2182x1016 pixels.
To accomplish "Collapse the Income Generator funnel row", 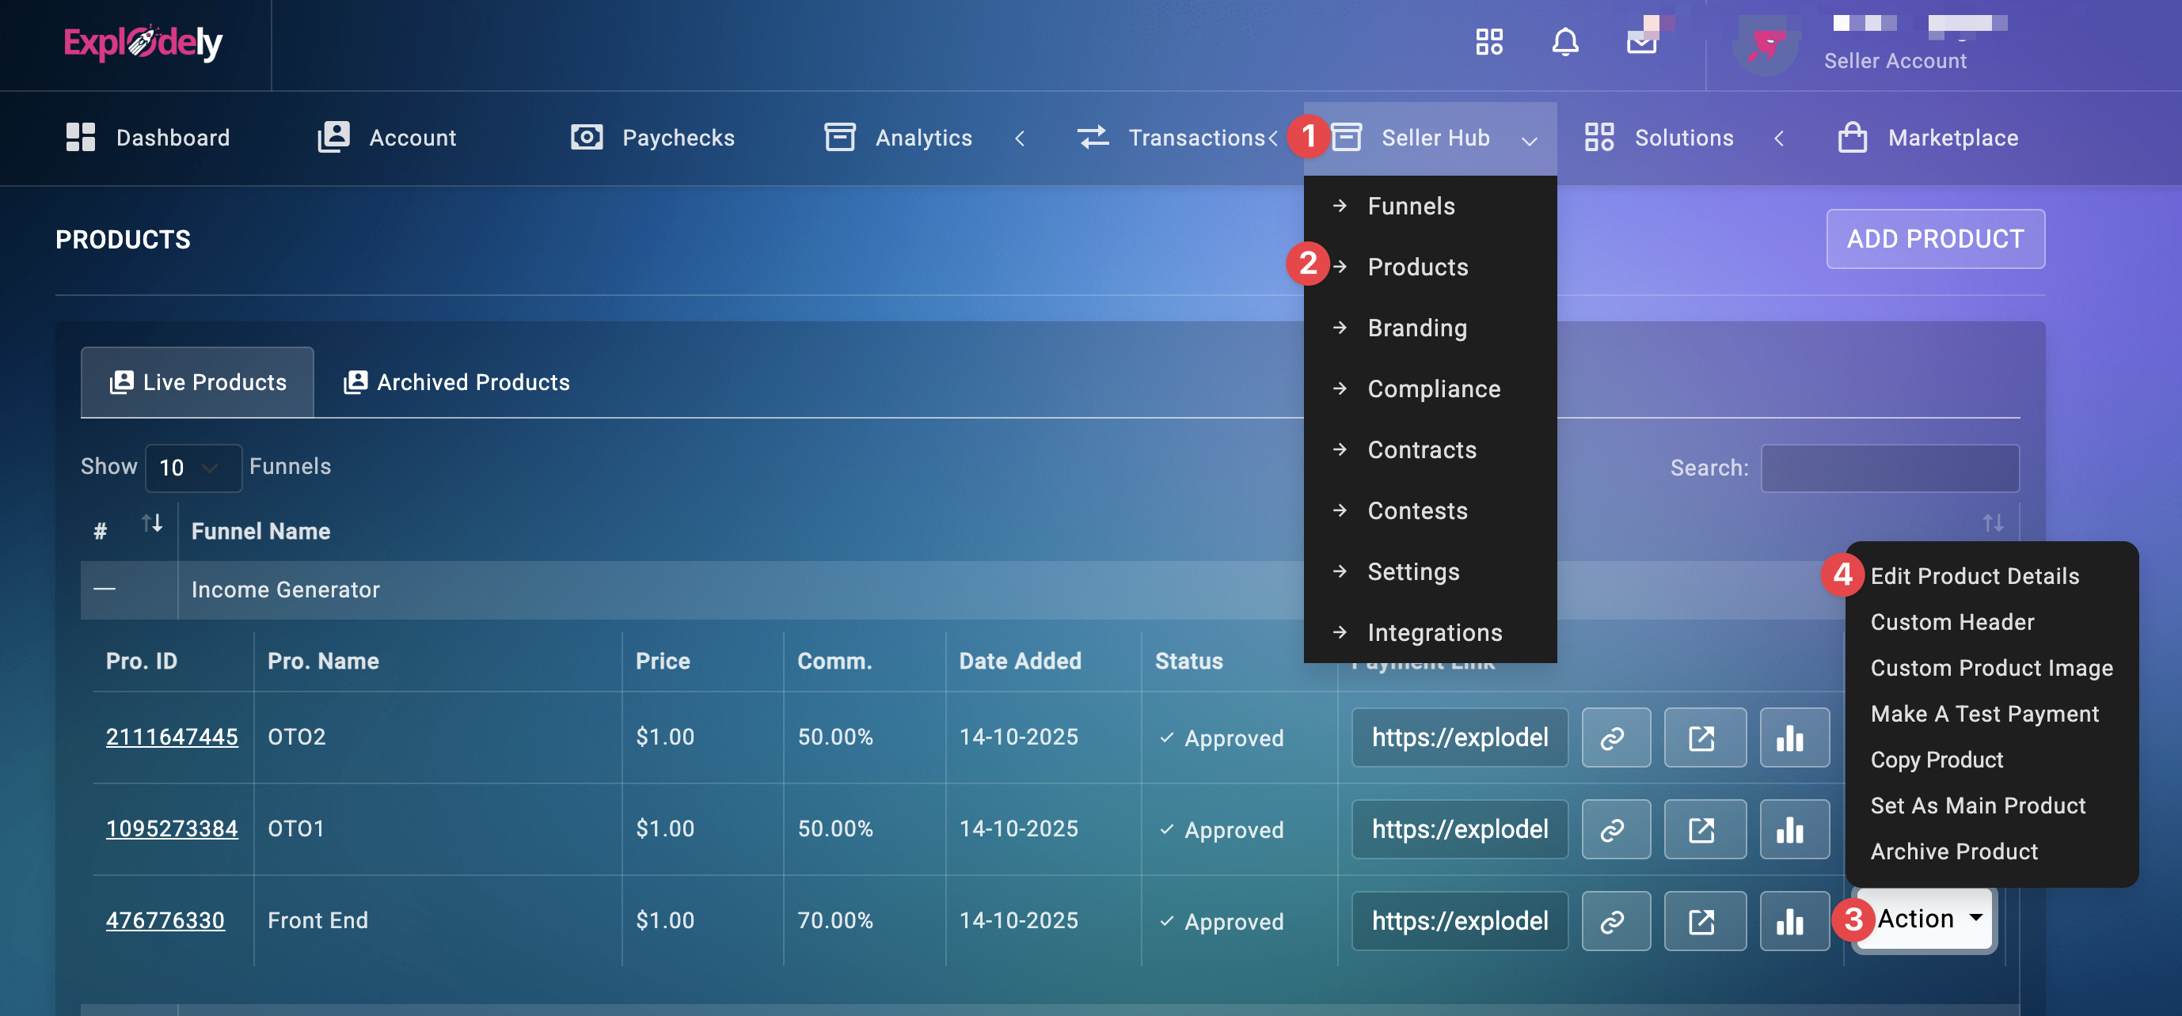I will [105, 590].
